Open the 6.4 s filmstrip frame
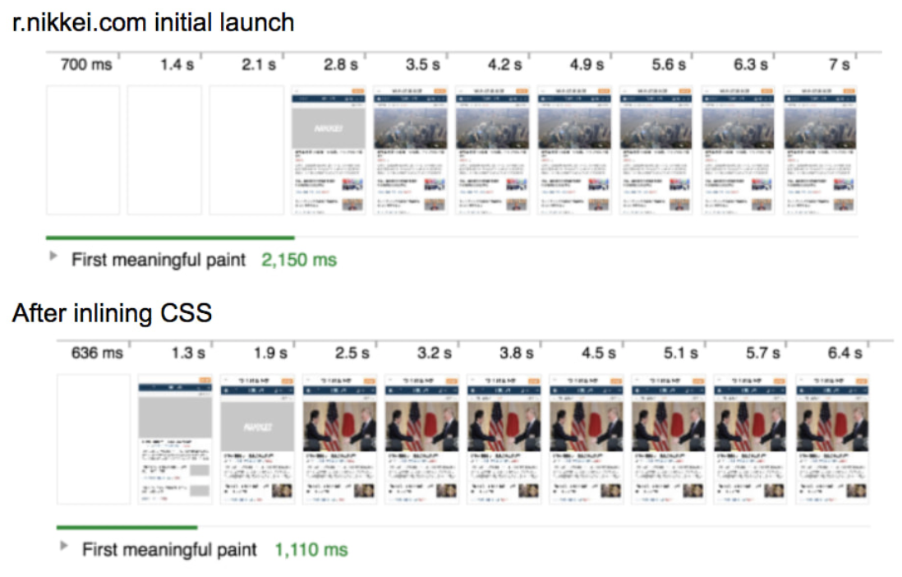Image resolution: width=902 pixels, height=577 pixels. point(831,439)
